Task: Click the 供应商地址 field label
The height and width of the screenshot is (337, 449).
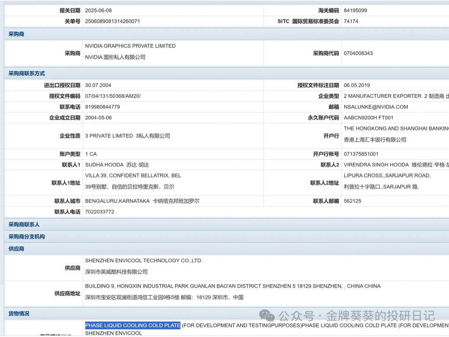Action: (67, 293)
